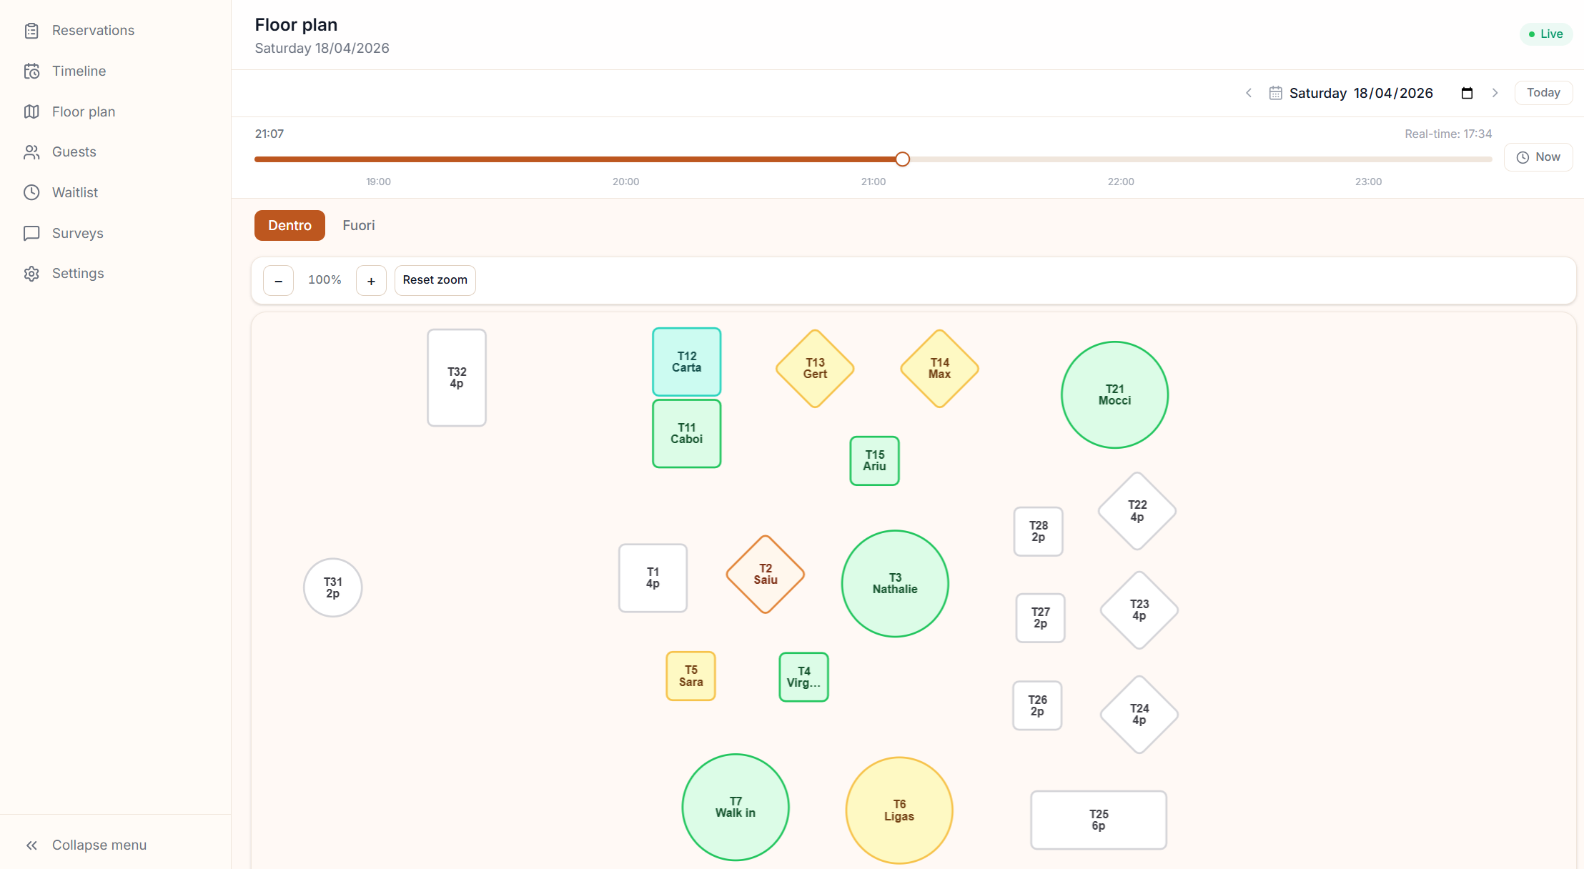The image size is (1584, 869).
Task: Go to next day with right chevron
Action: pyautogui.click(x=1495, y=93)
